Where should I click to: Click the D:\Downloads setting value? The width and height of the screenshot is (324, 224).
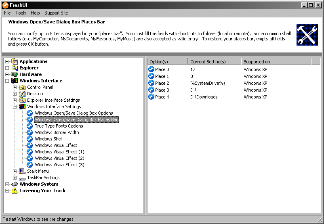(204, 97)
